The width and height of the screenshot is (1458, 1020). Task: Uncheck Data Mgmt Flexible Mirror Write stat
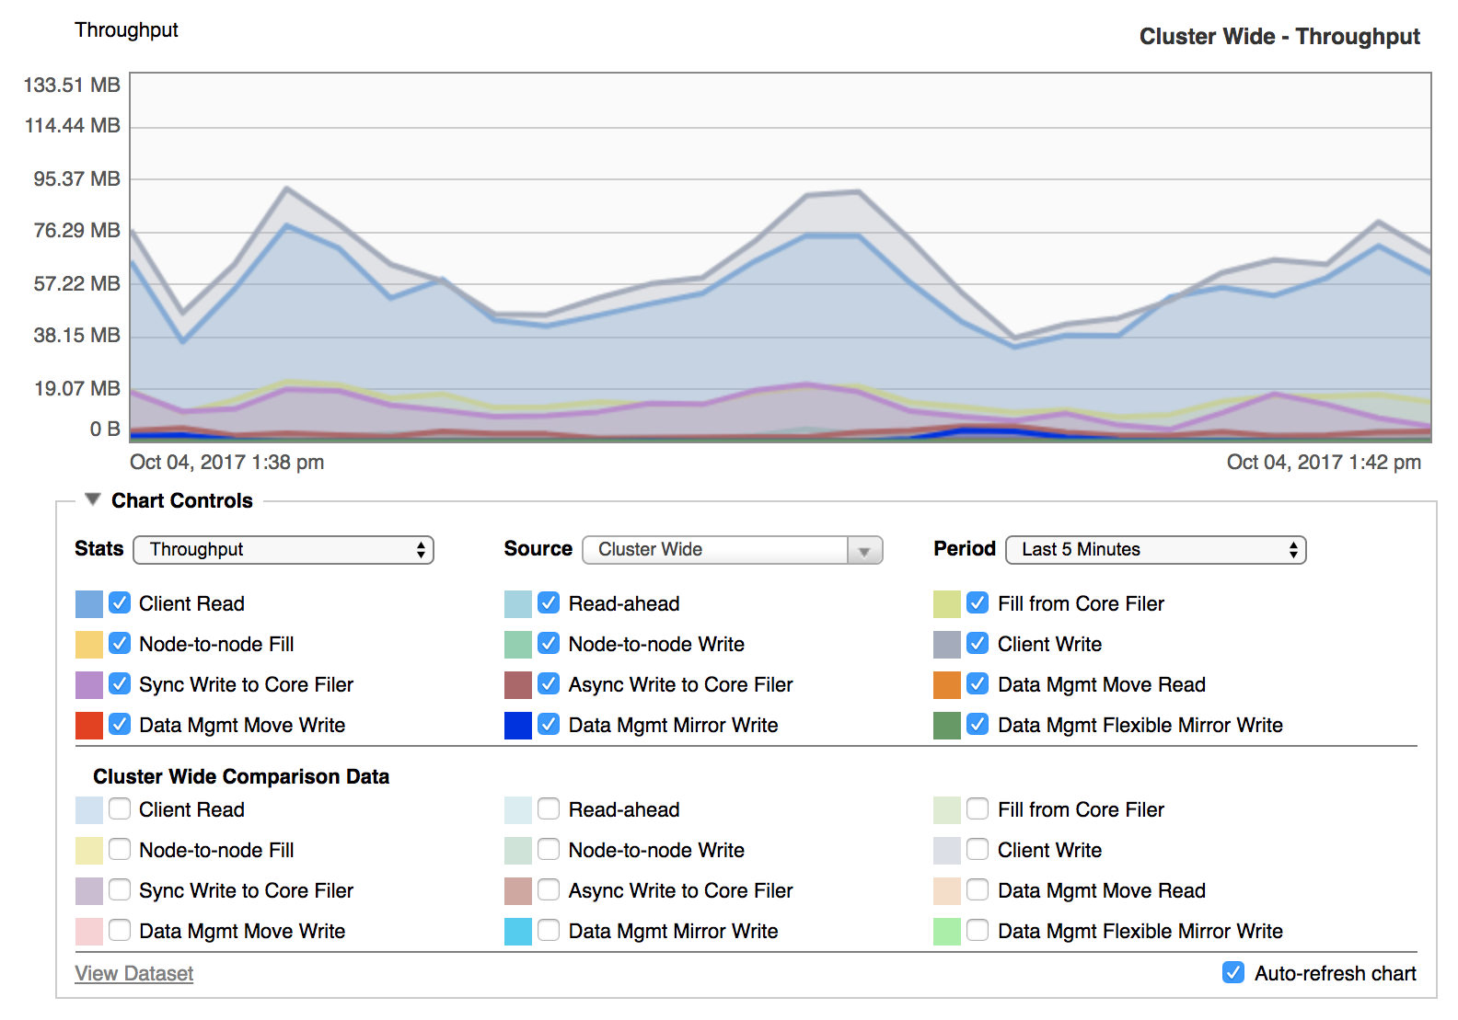point(978,725)
